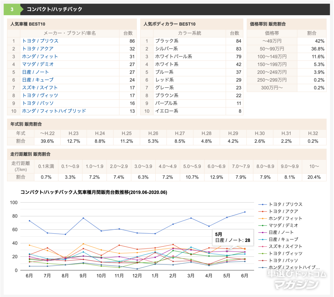
Task: Click the 走行距離別 販売割合 heading
Action: click(x=30, y=154)
